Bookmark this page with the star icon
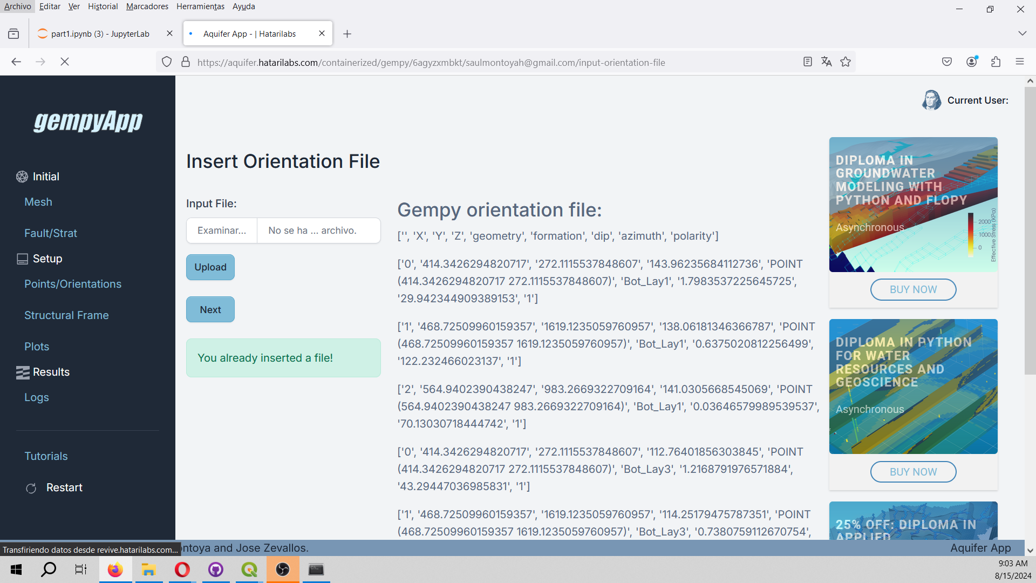The width and height of the screenshot is (1036, 583). coord(846,62)
